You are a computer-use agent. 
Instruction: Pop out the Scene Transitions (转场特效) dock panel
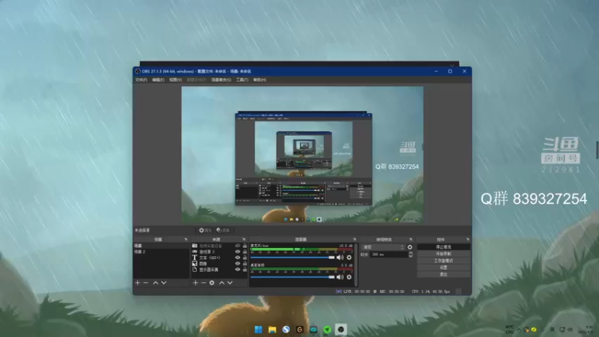point(411,239)
